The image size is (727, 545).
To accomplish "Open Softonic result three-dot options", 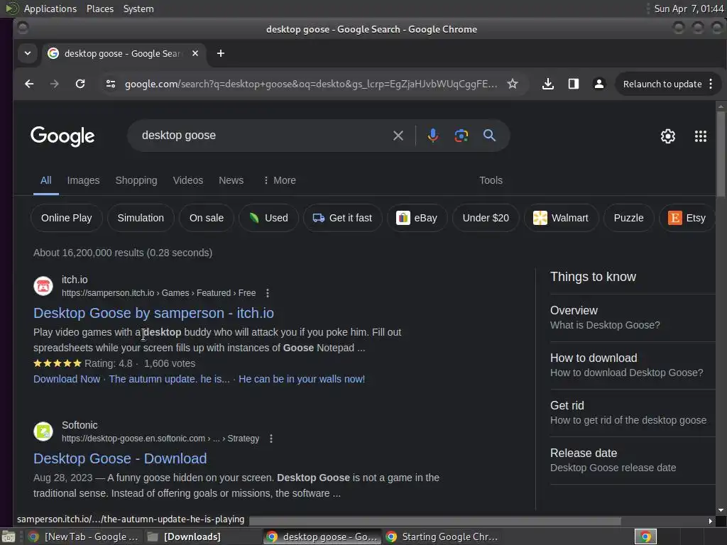I will coord(271,439).
